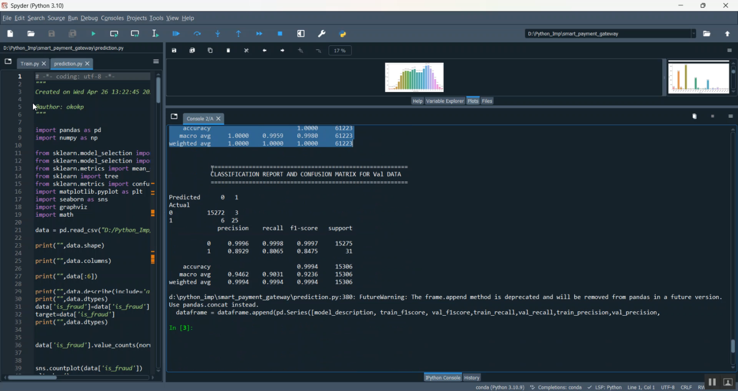
Task: Switch to the Variable Explorer pane
Action: point(445,101)
